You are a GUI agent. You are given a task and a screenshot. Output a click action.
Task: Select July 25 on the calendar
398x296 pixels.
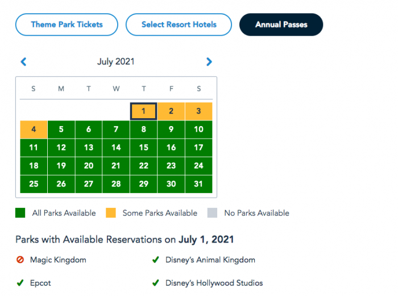click(34, 184)
